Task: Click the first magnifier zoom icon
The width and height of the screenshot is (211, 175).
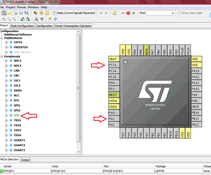Action: tap(4, 19)
